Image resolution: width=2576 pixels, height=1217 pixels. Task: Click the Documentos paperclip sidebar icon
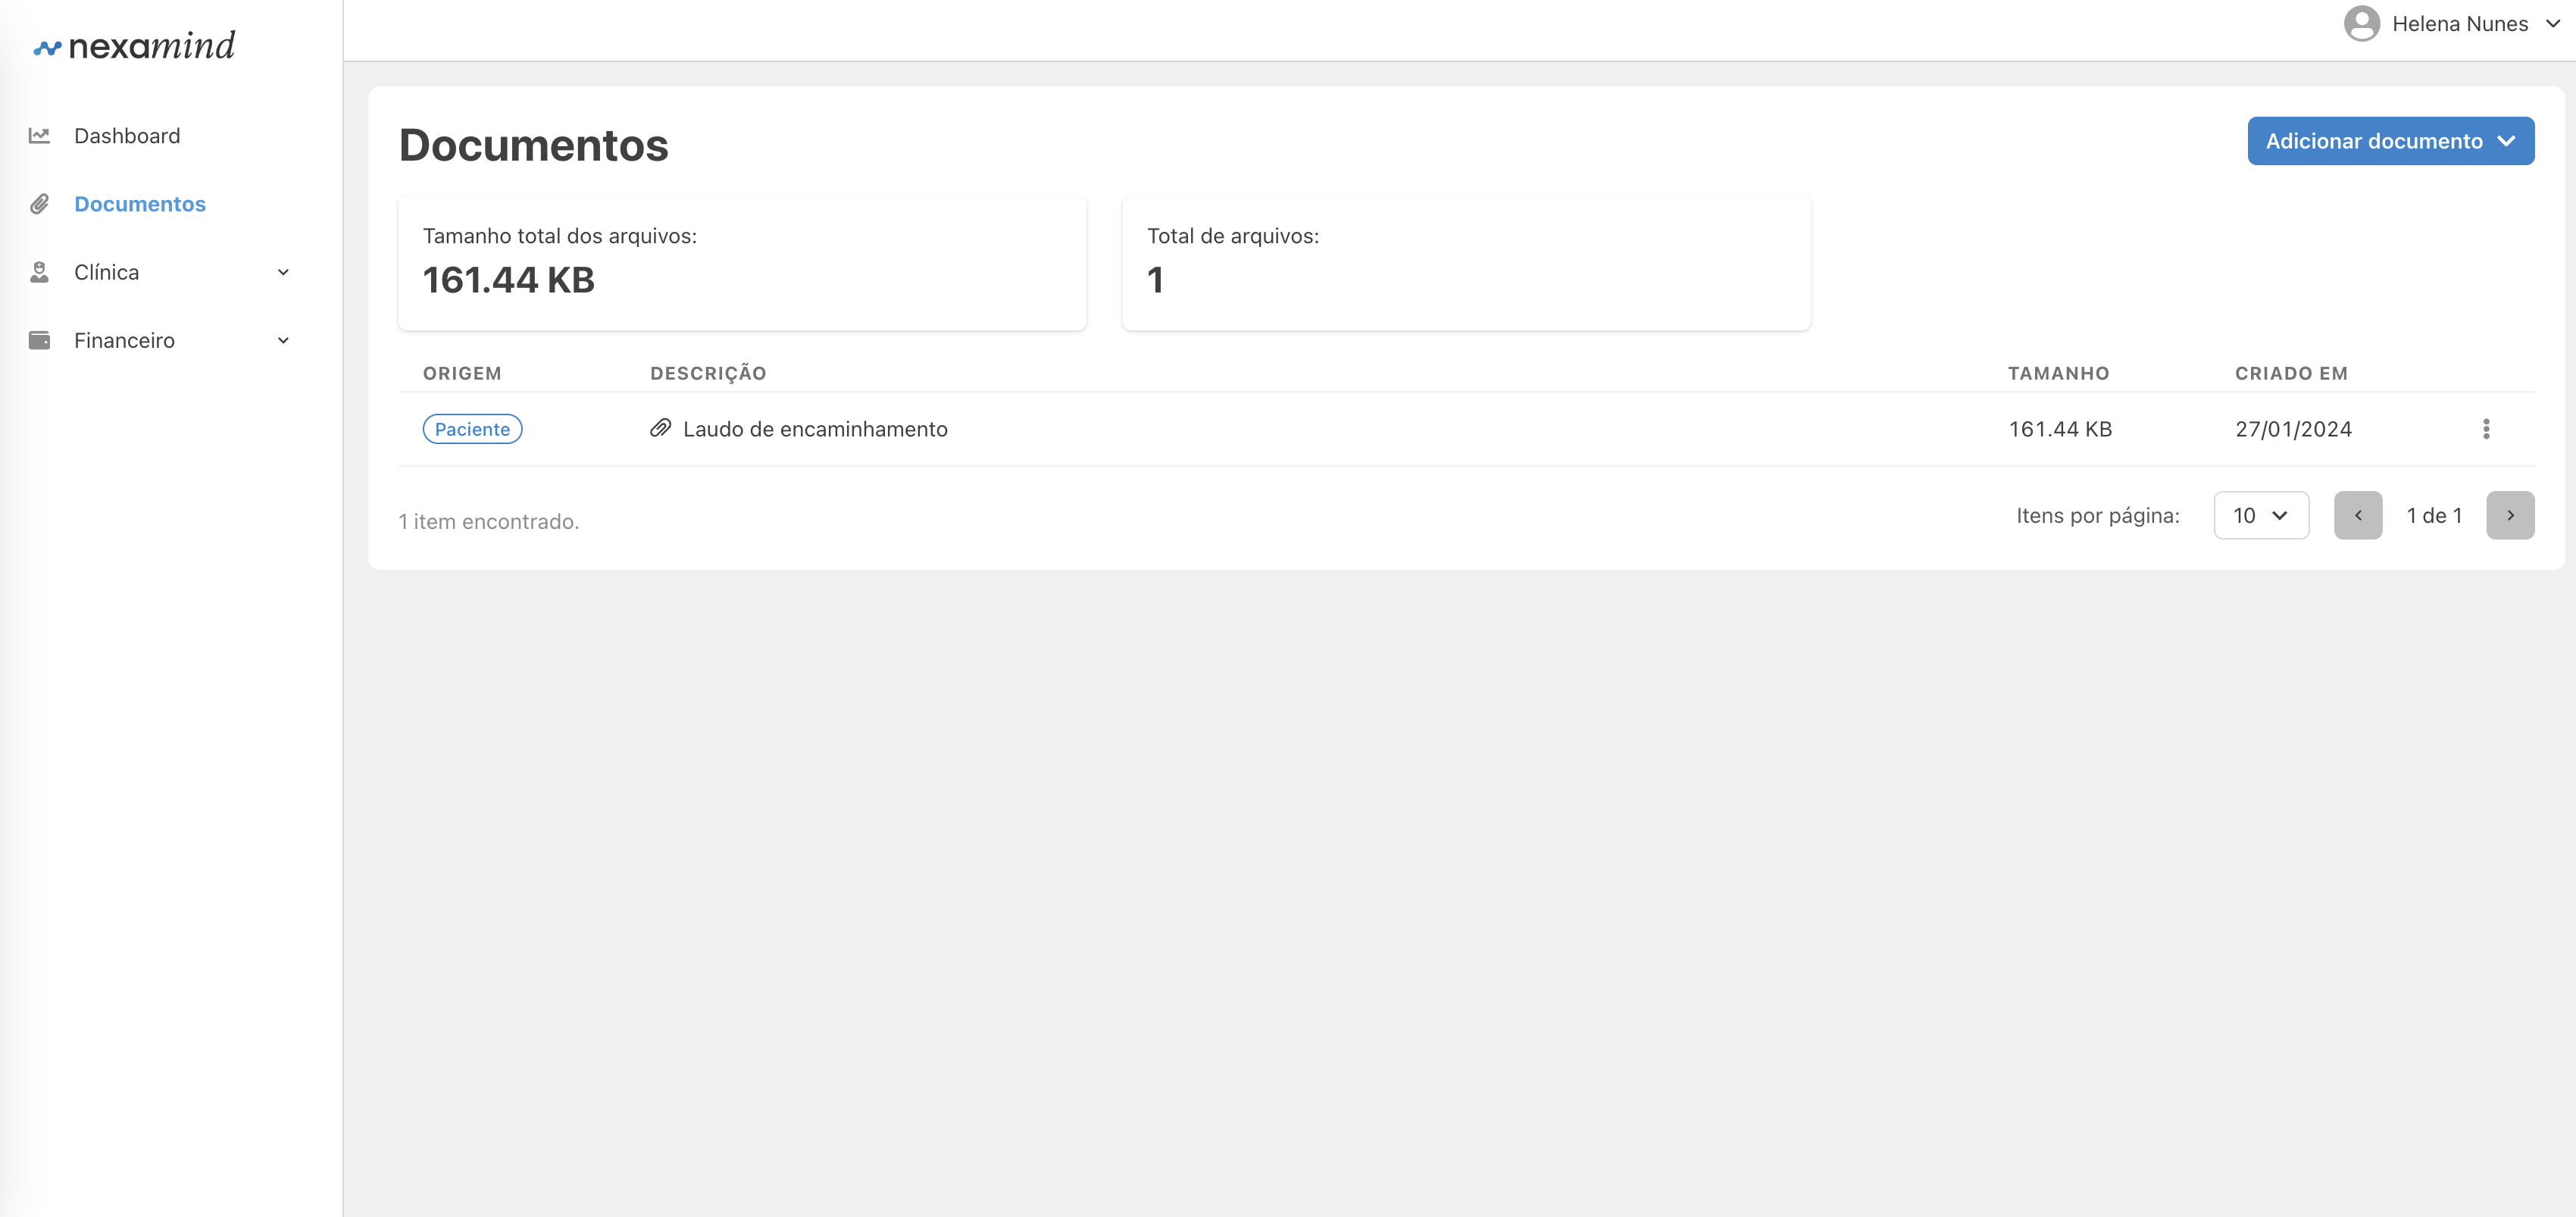39,204
